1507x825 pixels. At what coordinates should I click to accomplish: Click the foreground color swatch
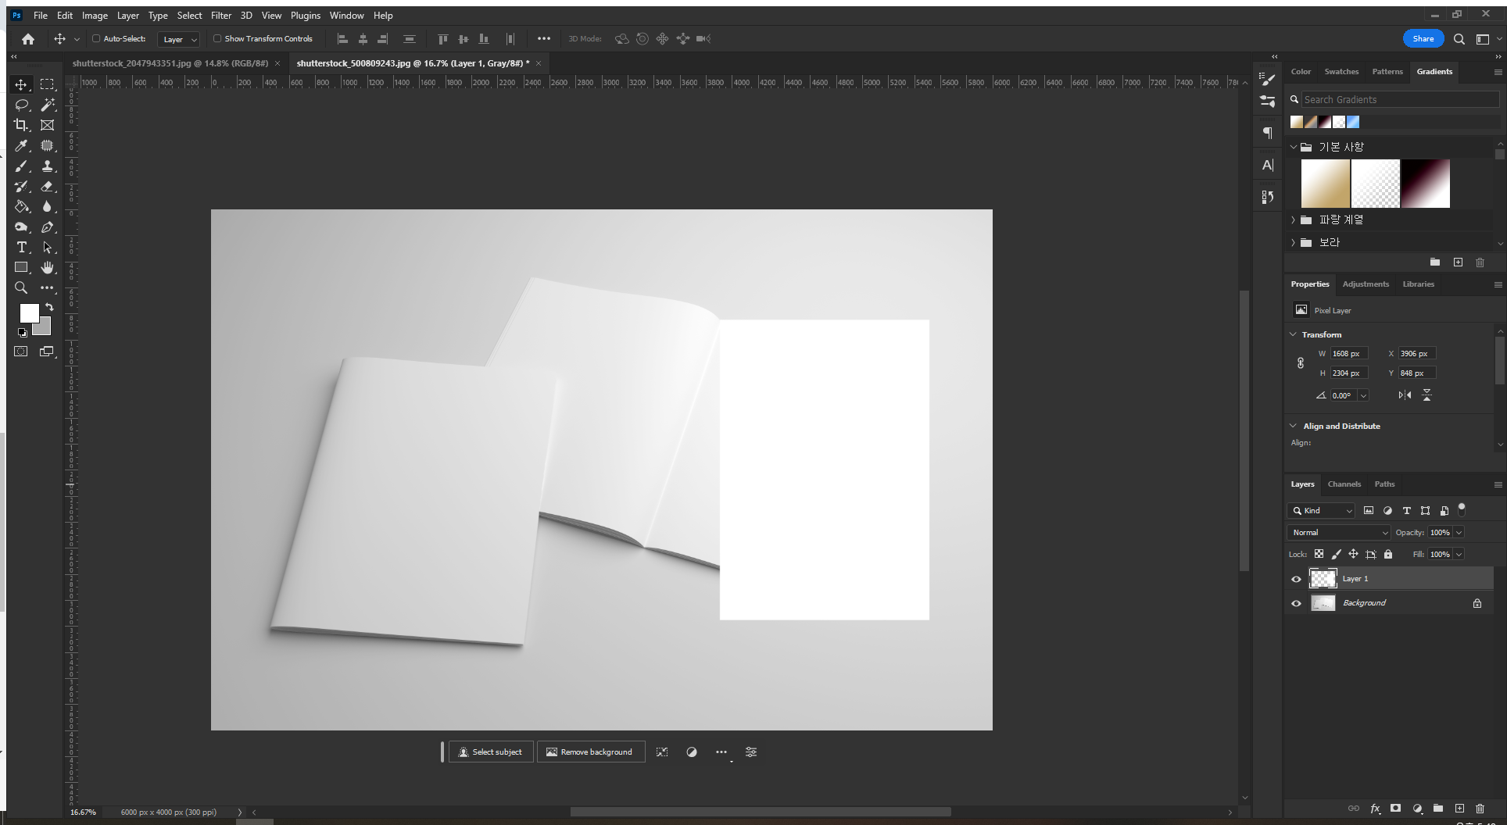pyautogui.click(x=29, y=312)
